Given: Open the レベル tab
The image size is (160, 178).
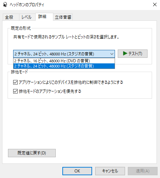Looking at the screenshot, I should click(x=27, y=17).
